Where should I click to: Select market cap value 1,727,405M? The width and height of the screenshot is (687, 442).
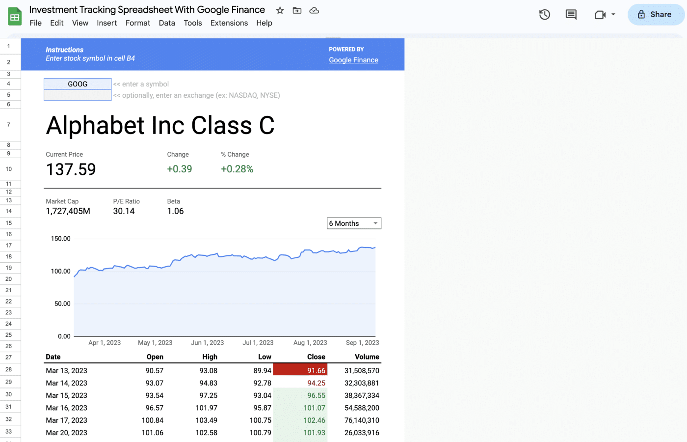coord(68,211)
